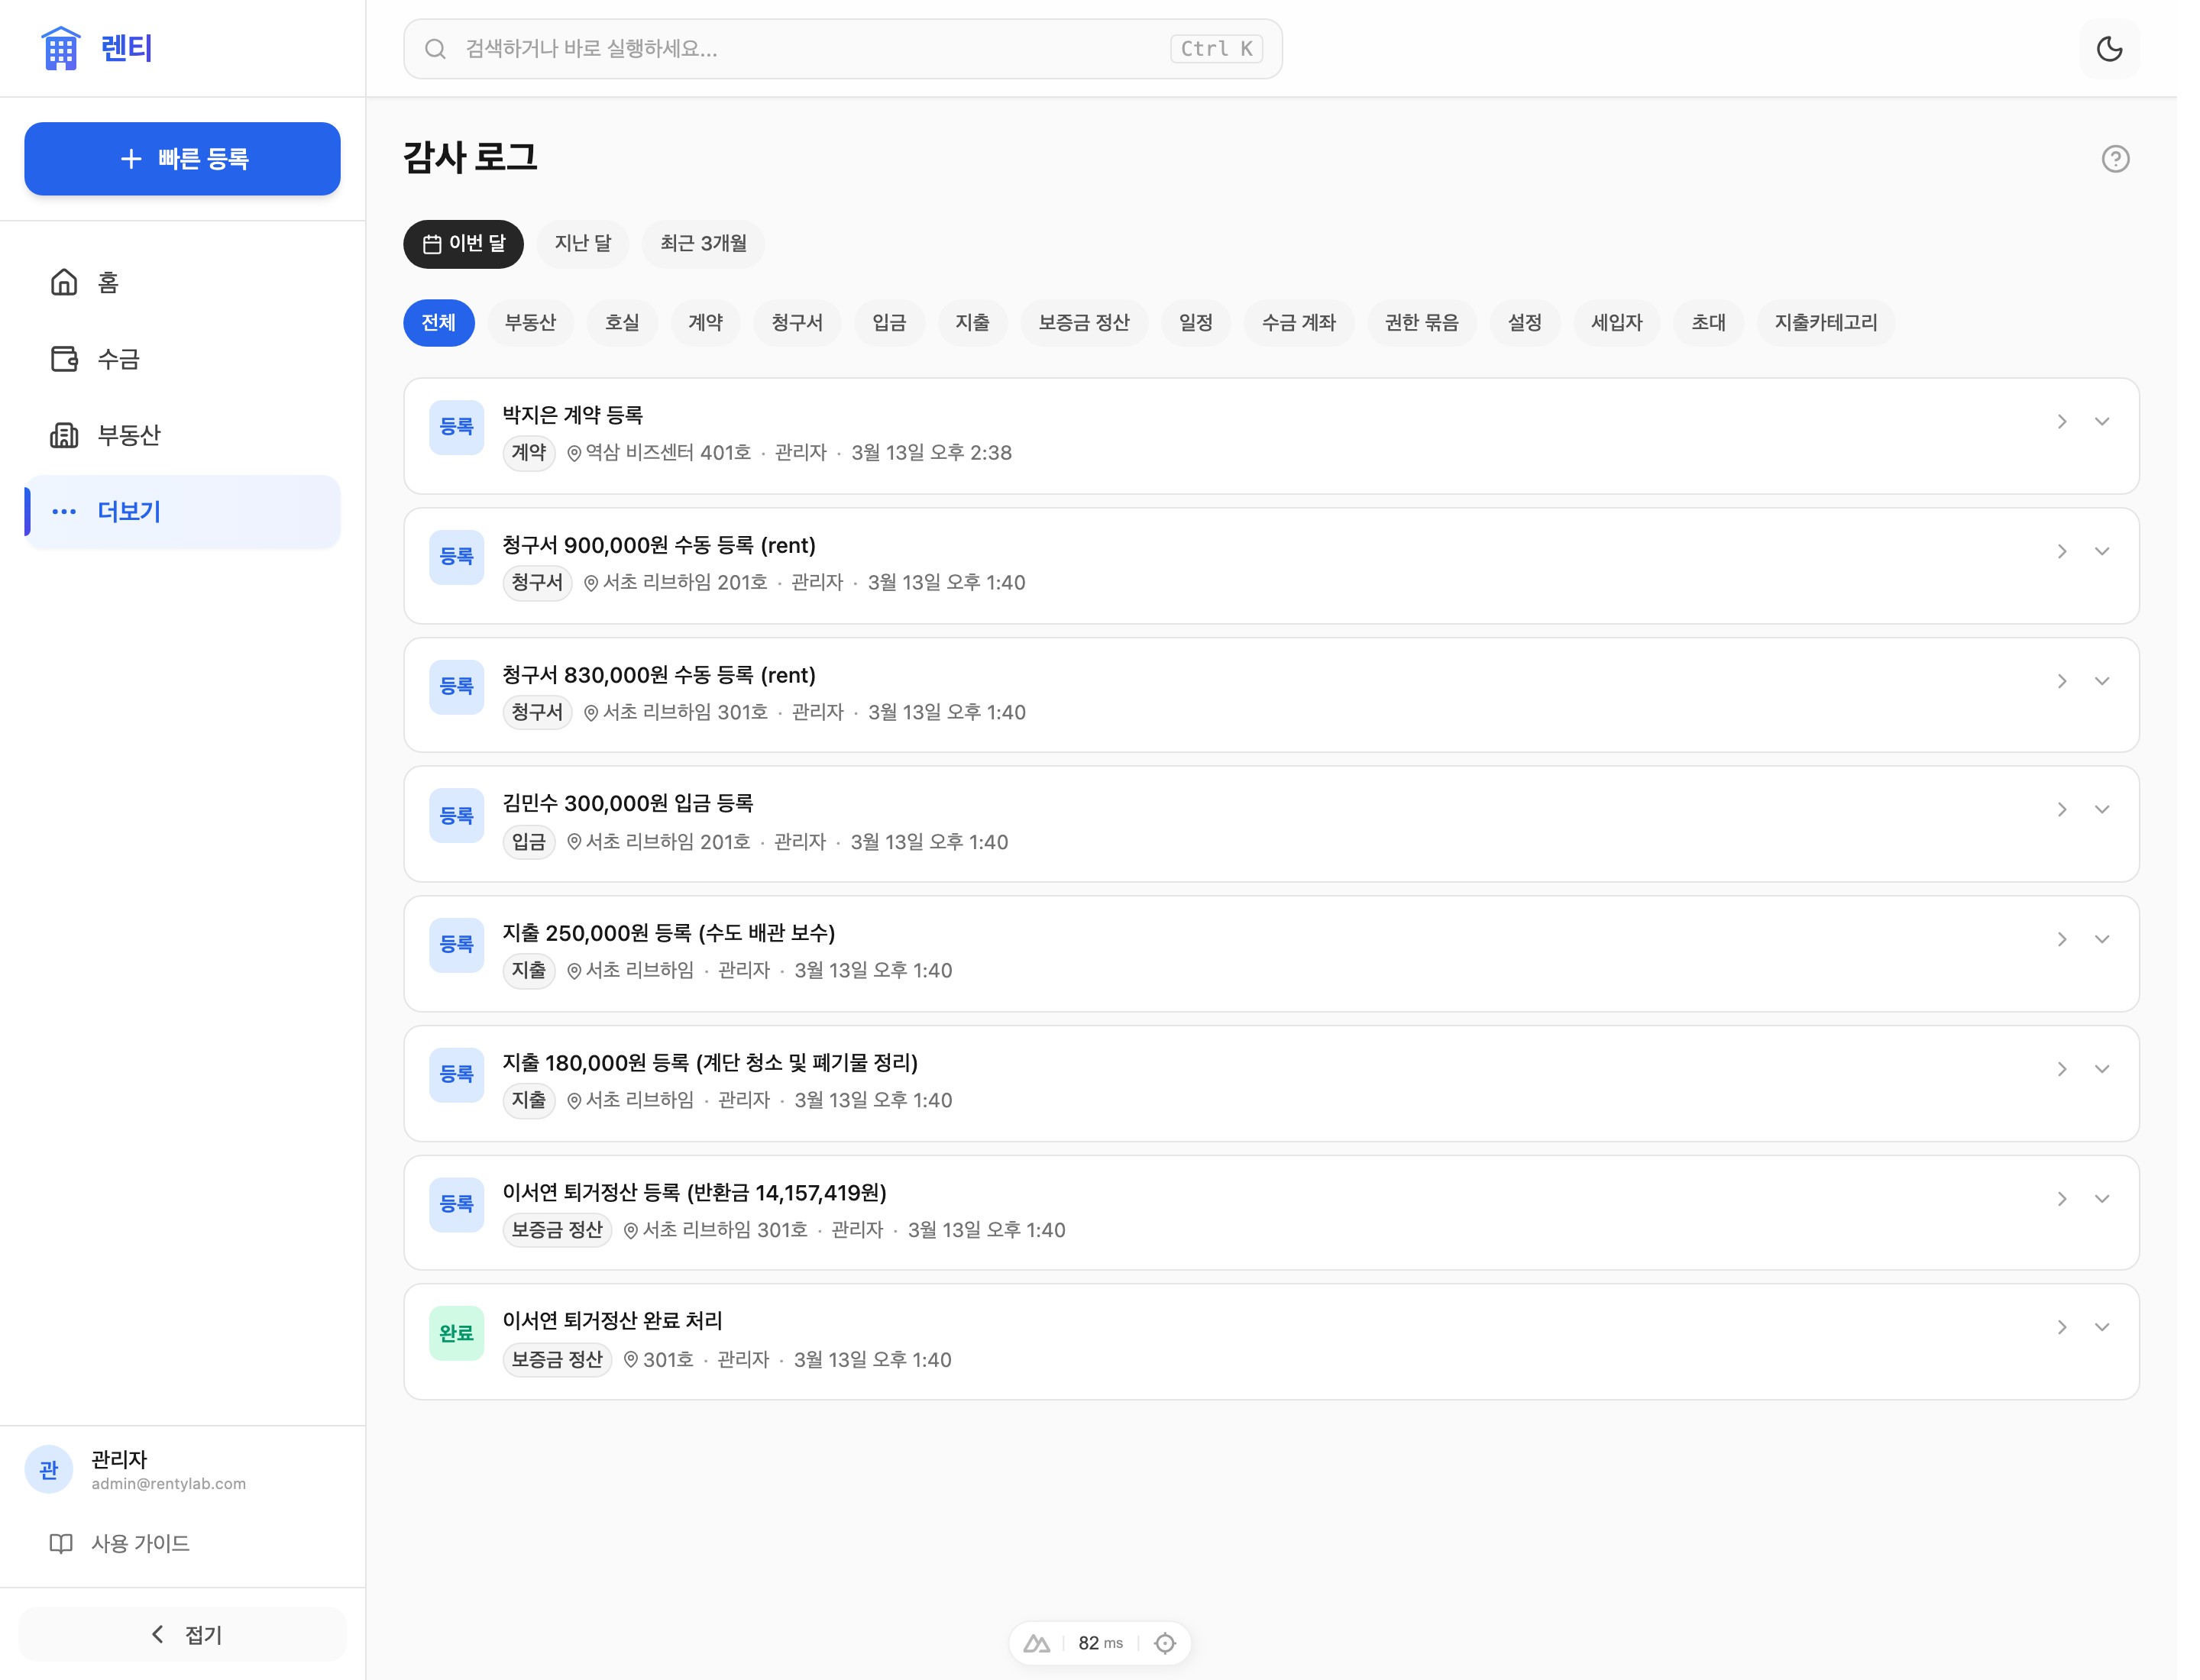Open details arrow for 지출 250,000원 entry
The width and height of the screenshot is (2200, 1680).
tap(2062, 939)
